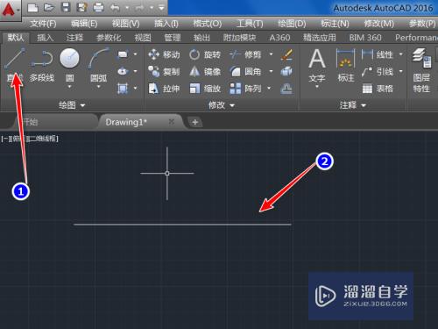Viewport: 438px width, 329px height.
Task: Click the Plot printer icon
Action: point(98,8)
